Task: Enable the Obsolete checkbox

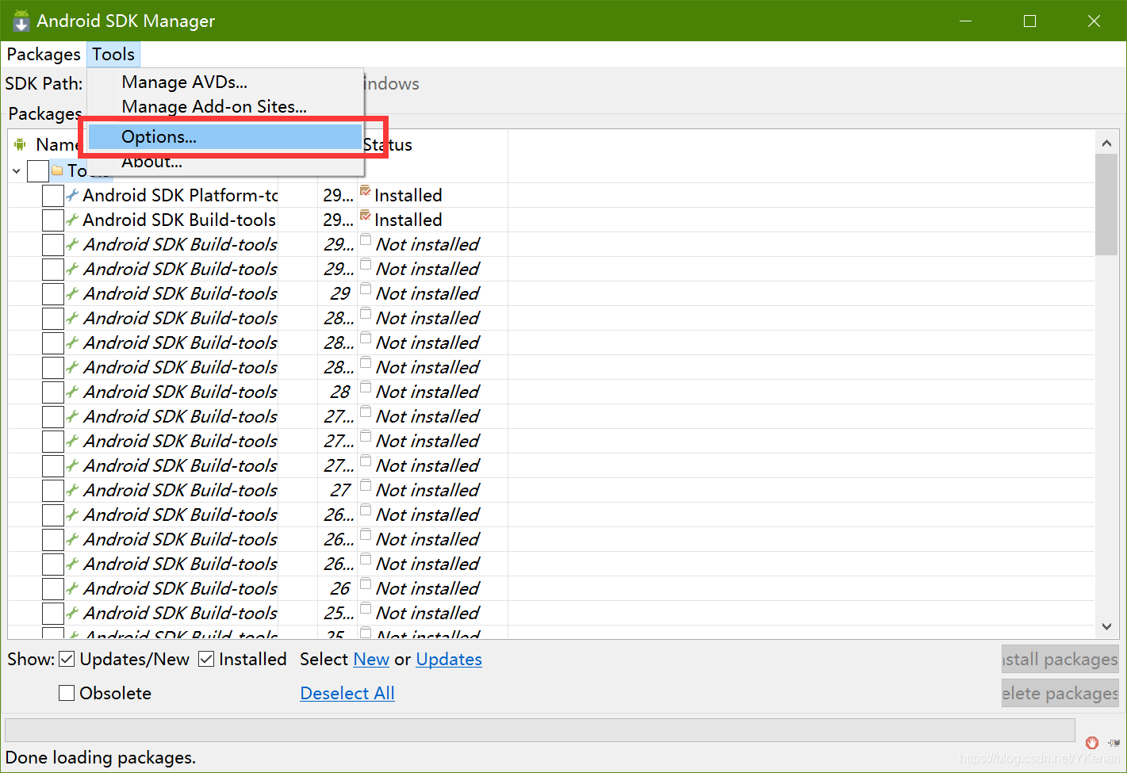Action: click(67, 693)
